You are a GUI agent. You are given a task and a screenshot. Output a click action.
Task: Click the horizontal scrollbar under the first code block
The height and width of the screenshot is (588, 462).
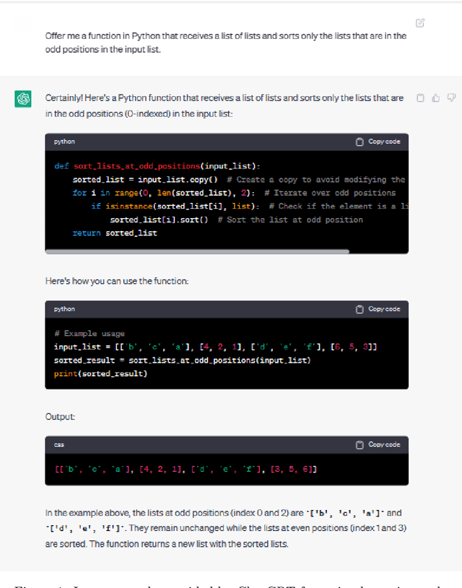tap(197, 251)
